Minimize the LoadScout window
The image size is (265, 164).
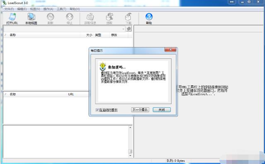[x=243, y=2]
